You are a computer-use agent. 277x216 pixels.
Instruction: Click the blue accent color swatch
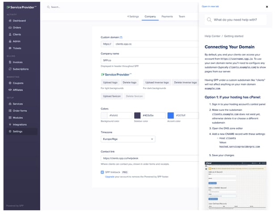[x=171, y=115]
